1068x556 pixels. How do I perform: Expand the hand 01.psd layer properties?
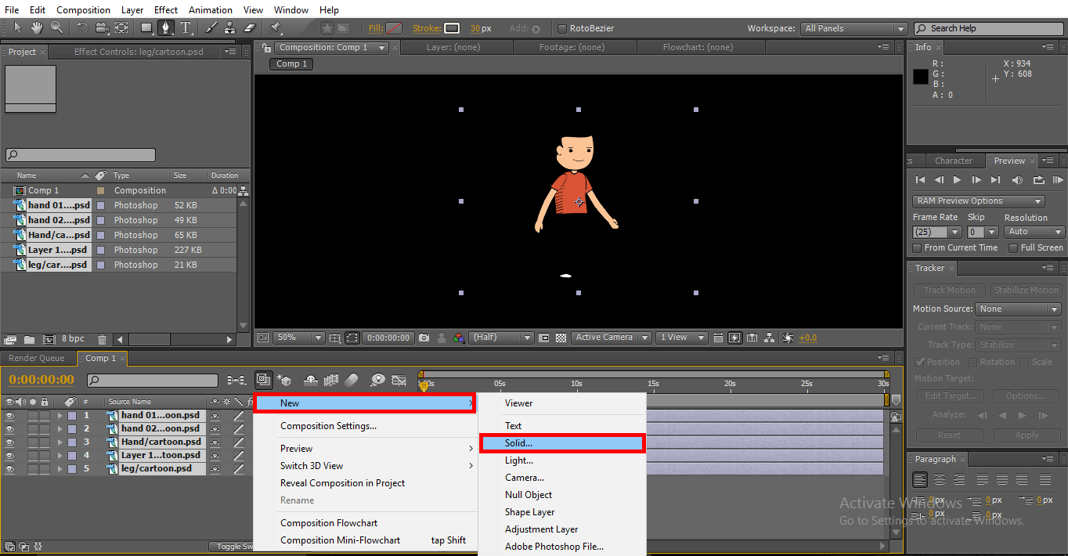coord(60,413)
